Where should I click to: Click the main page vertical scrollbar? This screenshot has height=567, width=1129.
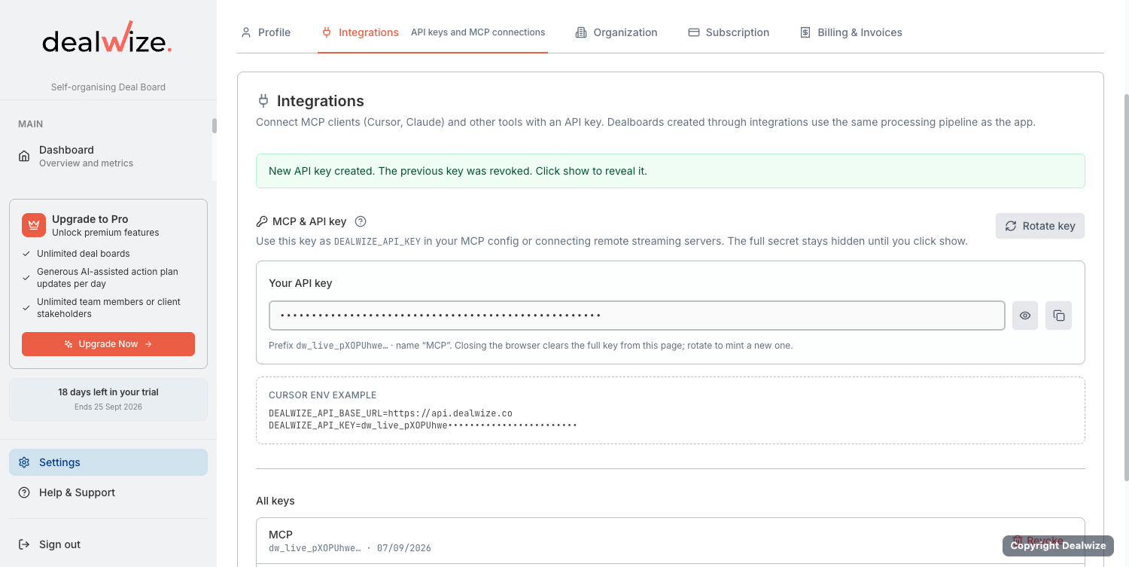(1125, 288)
